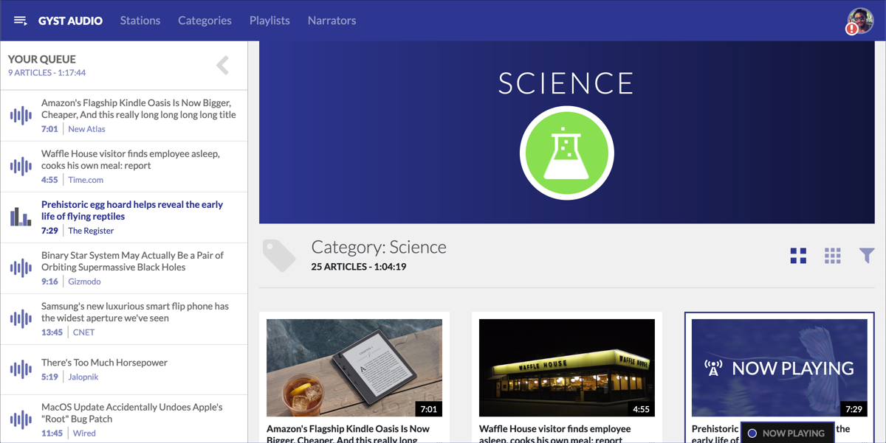Switch to large grid view
Image resolution: width=886 pixels, height=443 pixels.
(x=798, y=256)
